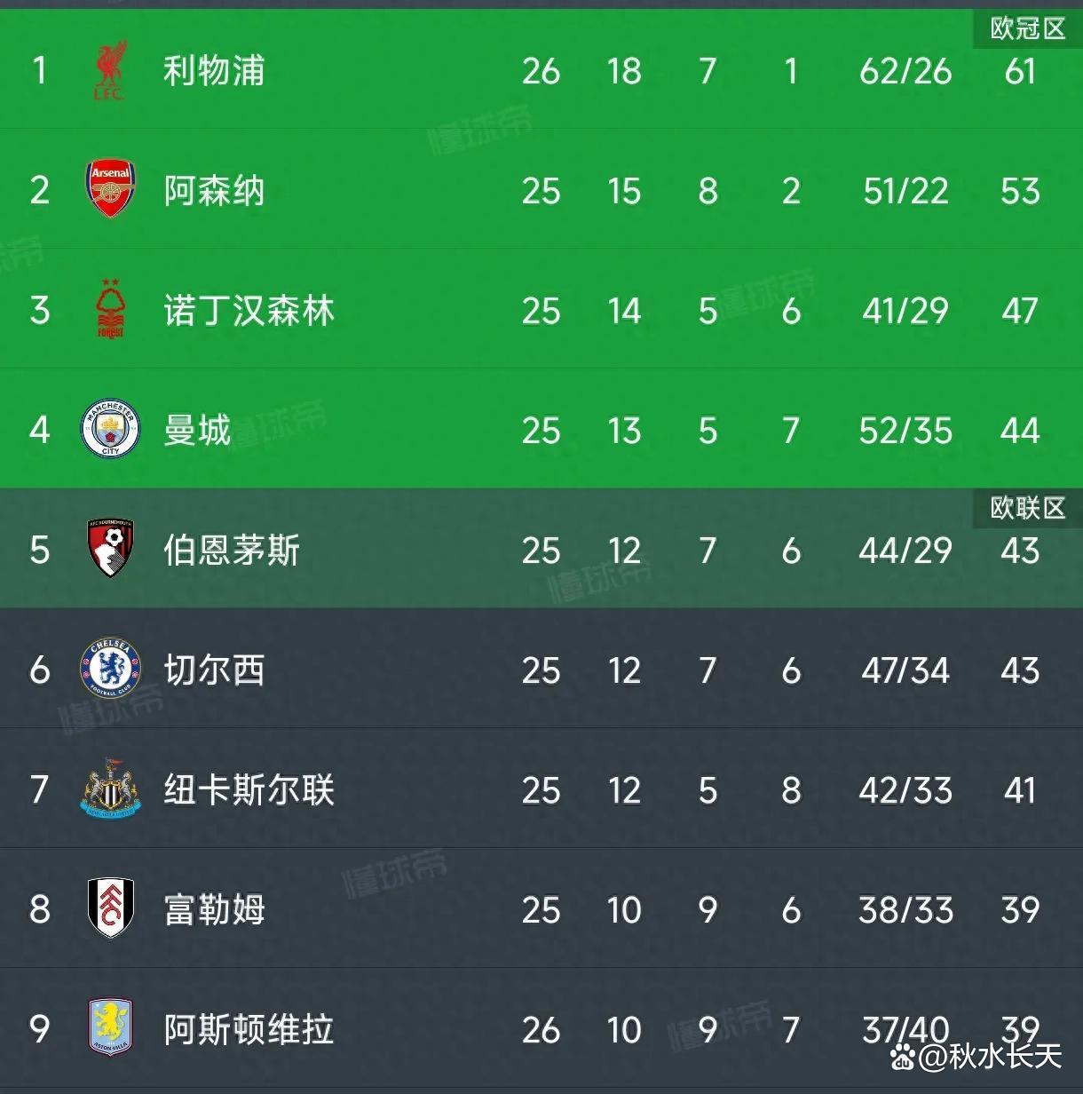Click the Liverpool club crest
Viewport: 1083px width, 1094px height.
click(x=110, y=70)
